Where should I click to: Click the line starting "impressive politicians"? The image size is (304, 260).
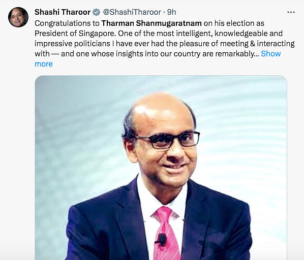[x=165, y=44]
